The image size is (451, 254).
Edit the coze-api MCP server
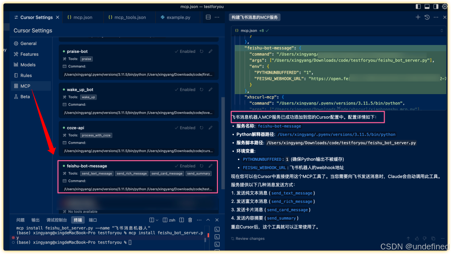(210, 128)
